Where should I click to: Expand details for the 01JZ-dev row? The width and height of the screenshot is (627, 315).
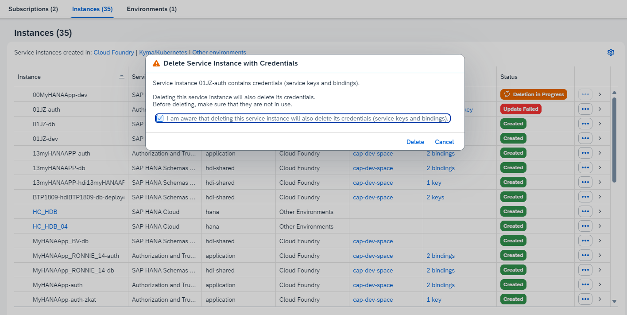click(600, 138)
